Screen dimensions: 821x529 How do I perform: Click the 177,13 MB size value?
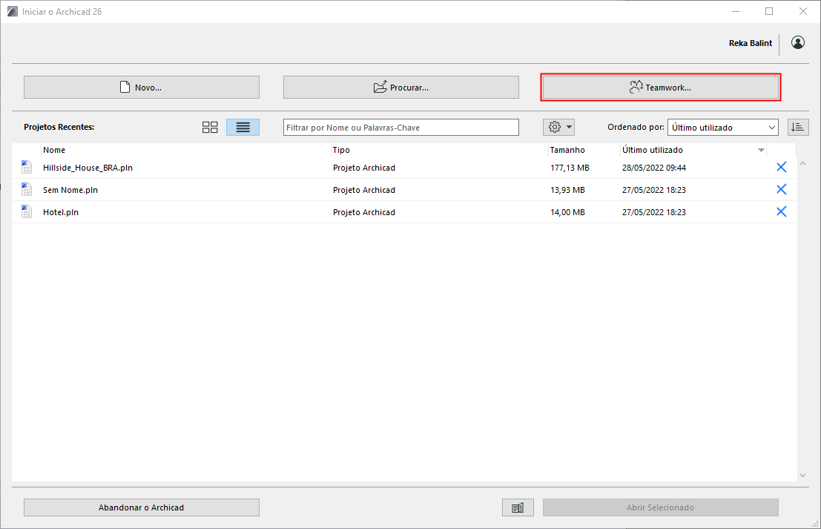(570, 168)
